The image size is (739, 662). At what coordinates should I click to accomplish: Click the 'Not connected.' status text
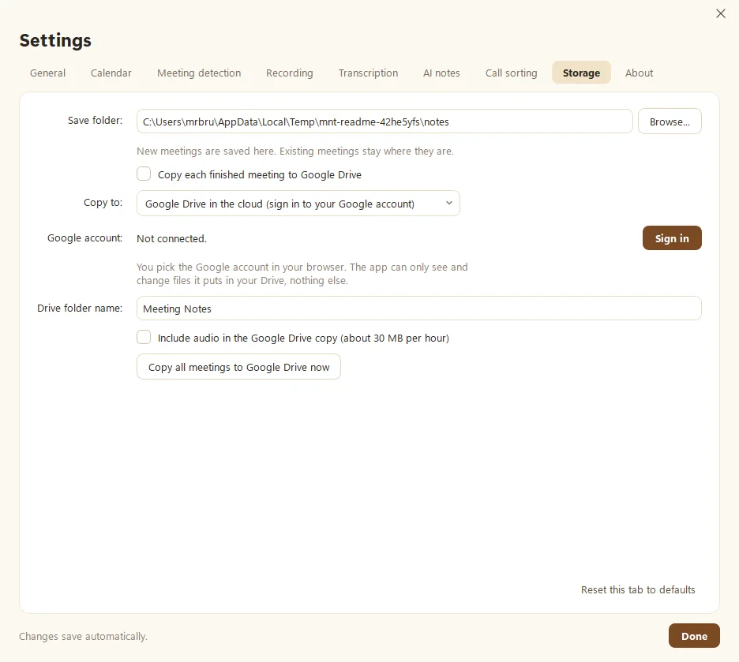pyautogui.click(x=171, y=239)
